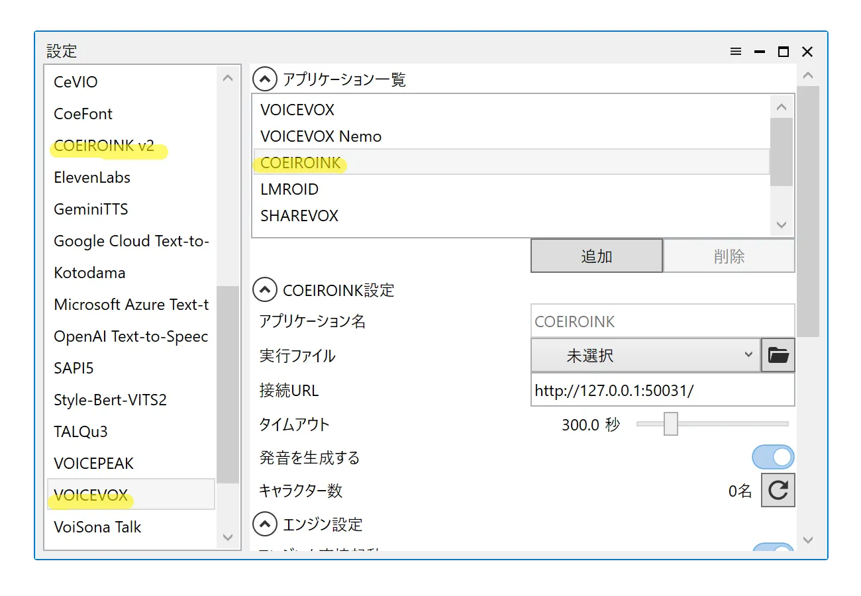The height and width of the screenshot is (596, 861).
Task: Select COEIROINK v2 in the sidebar
Action: click(x=131, y=146)
